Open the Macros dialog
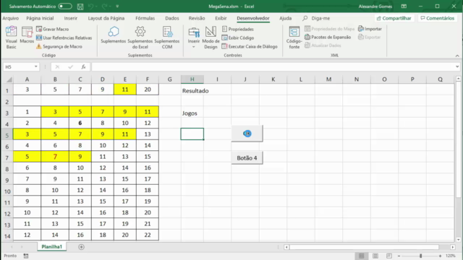Screen dimensions: 463x260 click(x=27, y=35)
